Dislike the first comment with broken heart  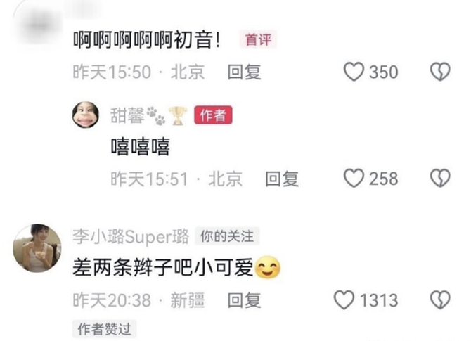(440, 72)
